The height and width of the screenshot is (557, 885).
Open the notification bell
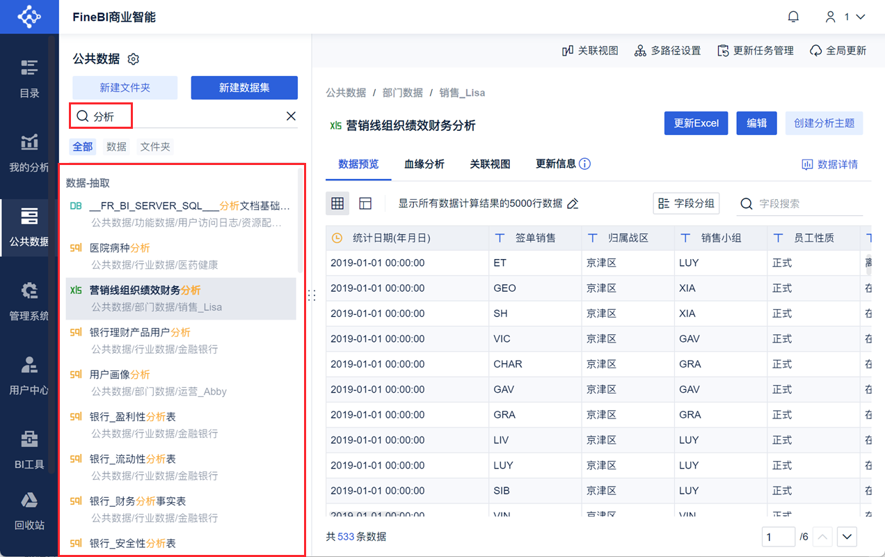point(793,17)
